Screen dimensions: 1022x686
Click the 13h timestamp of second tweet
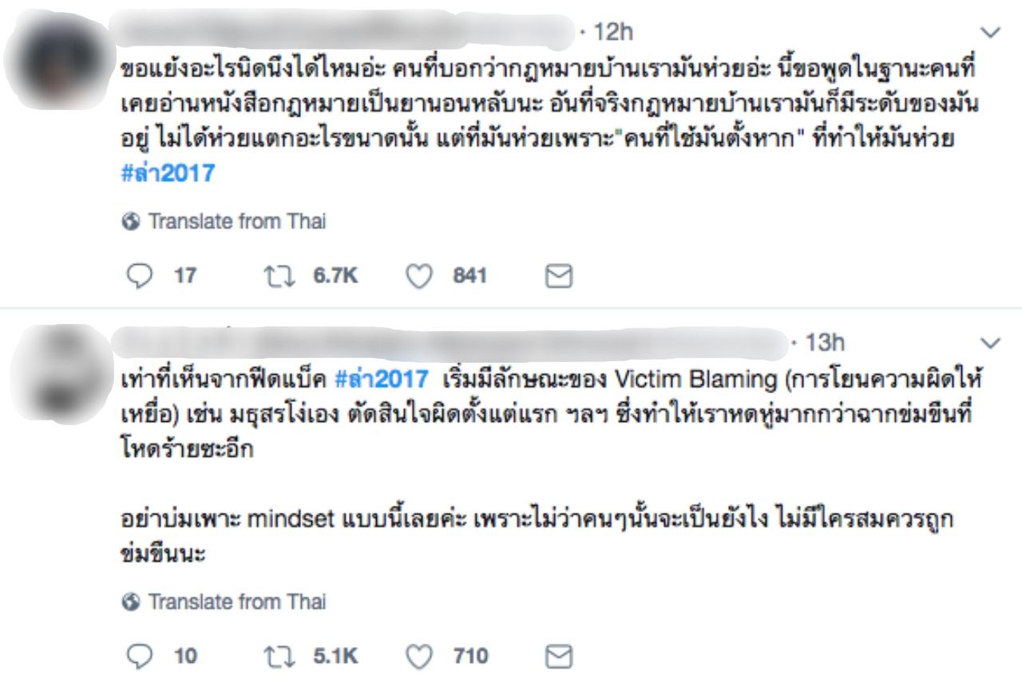pyautogui.click(x=825, y=344)
